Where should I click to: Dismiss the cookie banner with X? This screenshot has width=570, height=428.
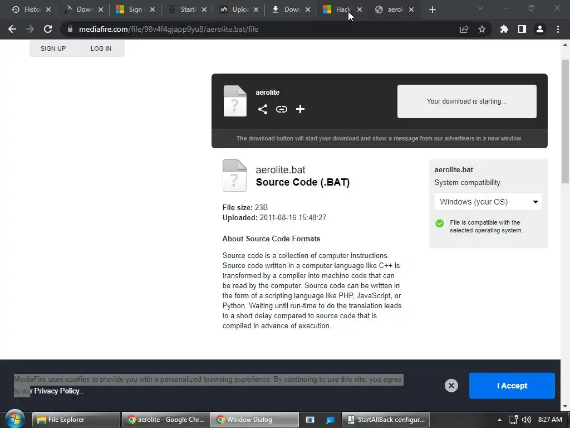coord(451,386)
